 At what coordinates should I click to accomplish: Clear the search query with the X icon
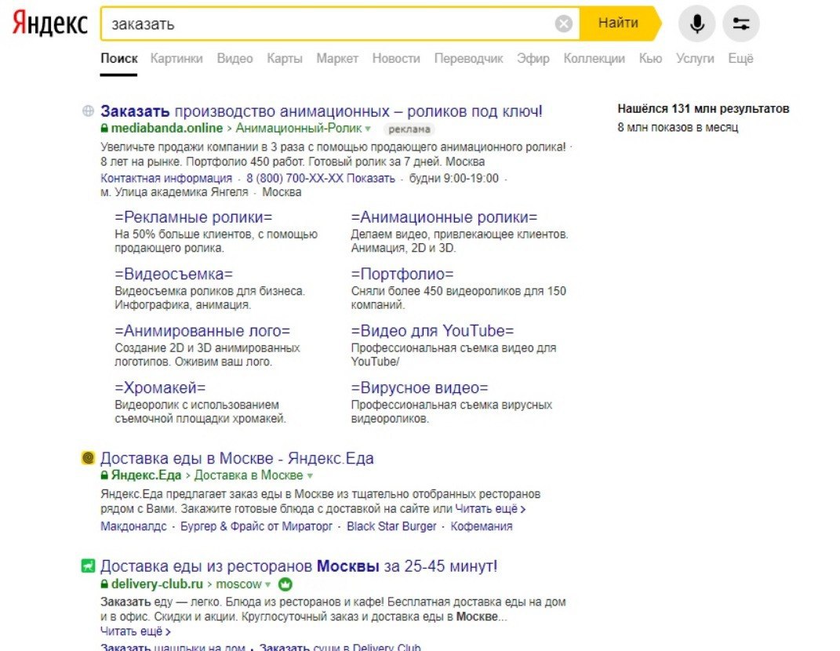pyautogui.click(x=564, y=24)
